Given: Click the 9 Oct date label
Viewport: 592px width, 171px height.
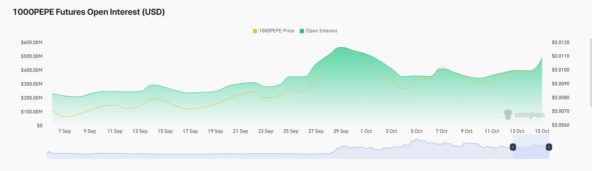Looking at the screenshot, I should coord(467,131).
